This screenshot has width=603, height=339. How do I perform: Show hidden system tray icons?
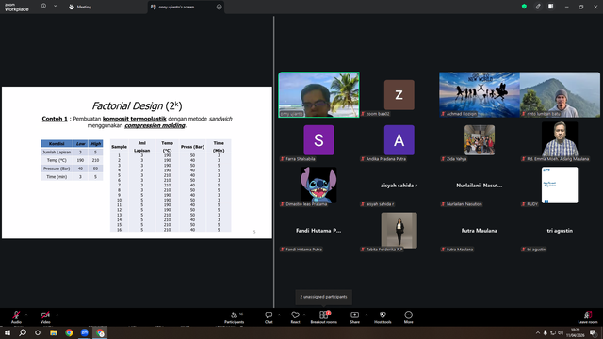[538, 332]
